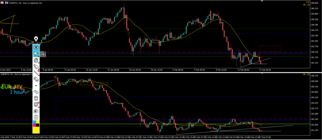Select the eraser tool
322x140 pixels.
pyautogui.click(x=36, y=79)
